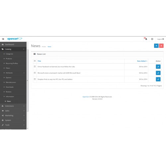The width and height of the screenshot is (166, 166).
Task: Tick the select-all checkbox in table header
Action: [35, 61]
